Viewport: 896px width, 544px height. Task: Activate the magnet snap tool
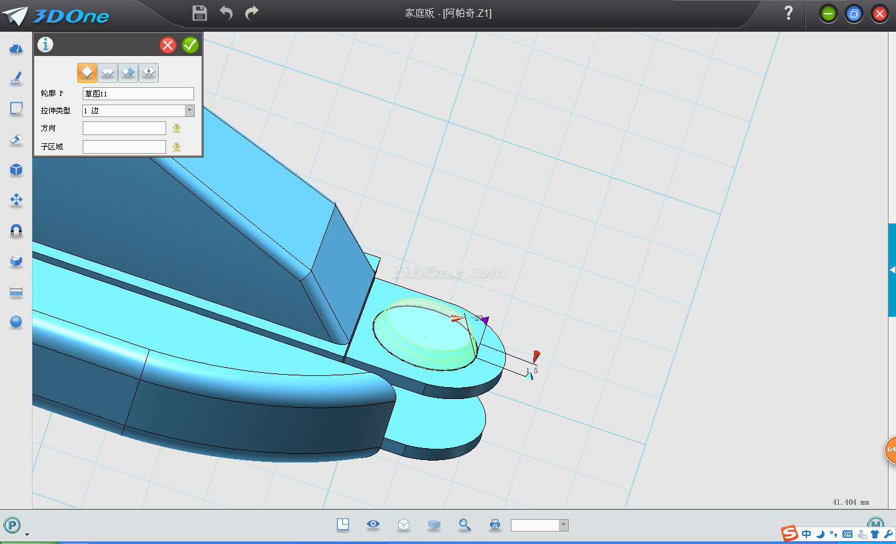coord(16,230)
